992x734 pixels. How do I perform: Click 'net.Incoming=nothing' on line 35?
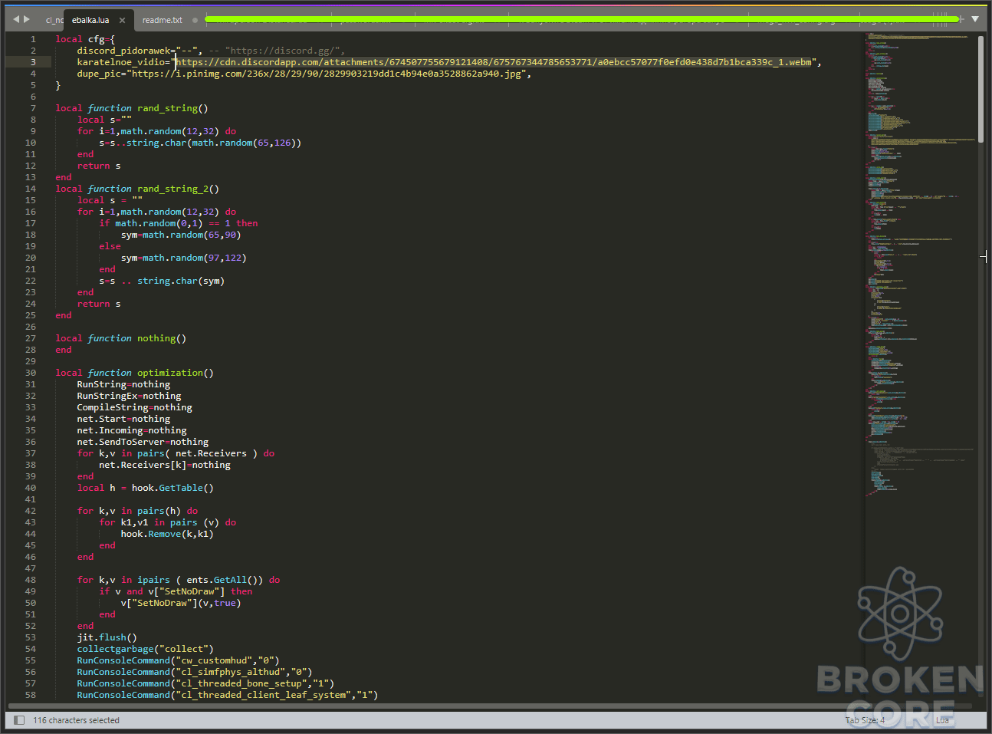[x=132, y=430]
